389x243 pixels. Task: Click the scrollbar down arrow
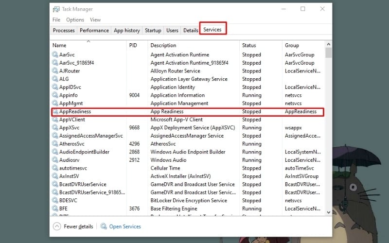pyautogui.click(x=329, y=212)
